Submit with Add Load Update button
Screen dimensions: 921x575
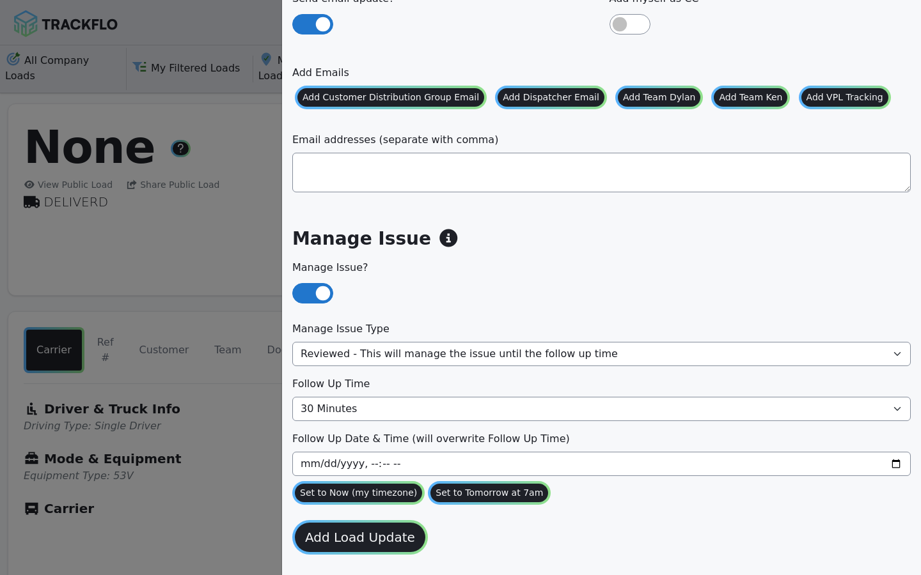click(x=360, y=537)
